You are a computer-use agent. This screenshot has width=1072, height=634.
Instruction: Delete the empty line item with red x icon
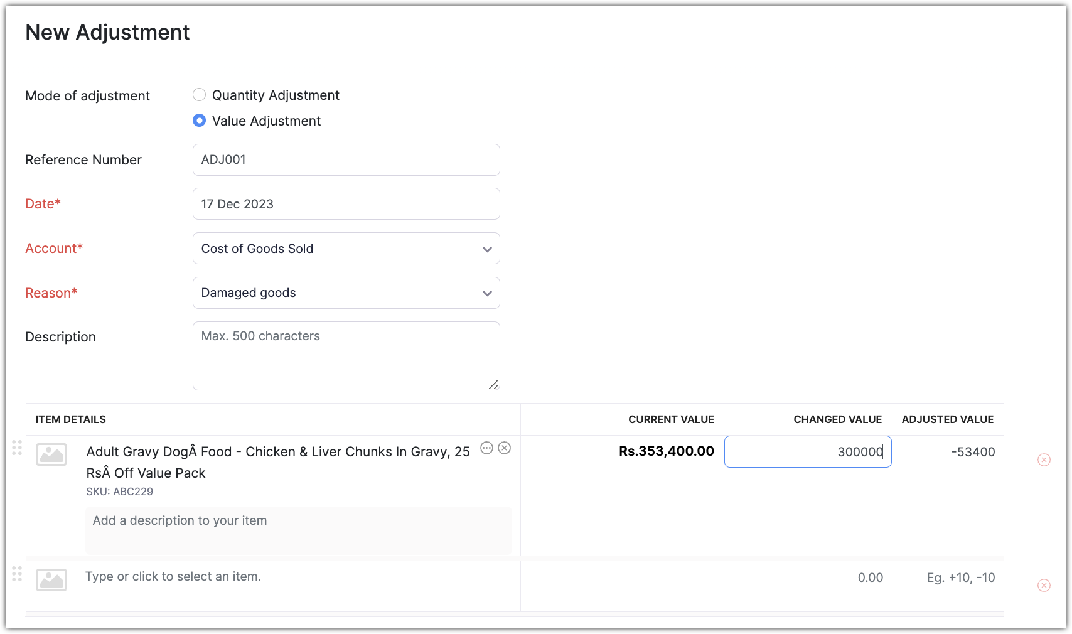pyautogui.click(x=1044, y=584)
